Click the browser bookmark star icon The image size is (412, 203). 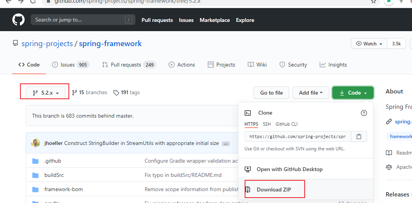point(374,1)
